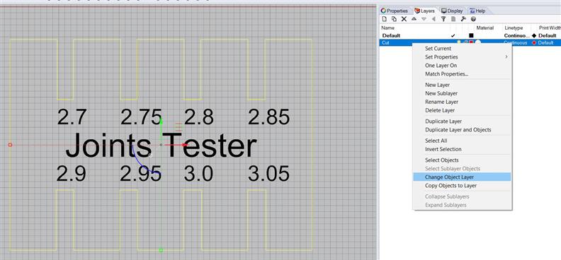
Task: Switch to the Properties tab
Action: click(395, 11)
